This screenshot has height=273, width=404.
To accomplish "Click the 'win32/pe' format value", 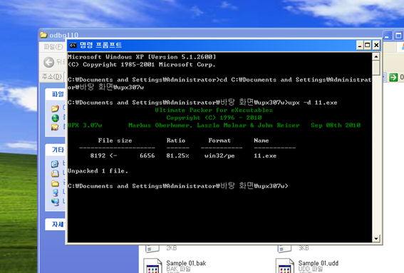I will [219, 155].
